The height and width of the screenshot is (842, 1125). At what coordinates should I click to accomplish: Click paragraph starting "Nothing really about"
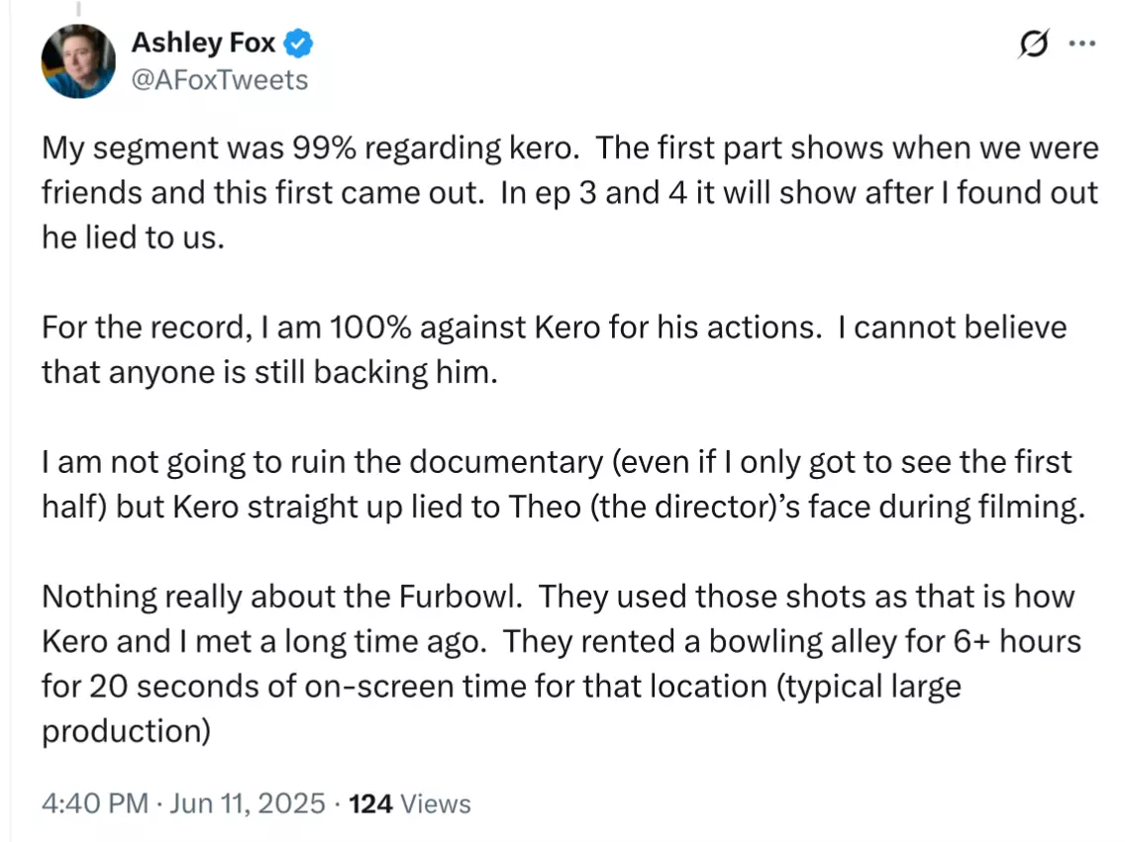(562, 664)
